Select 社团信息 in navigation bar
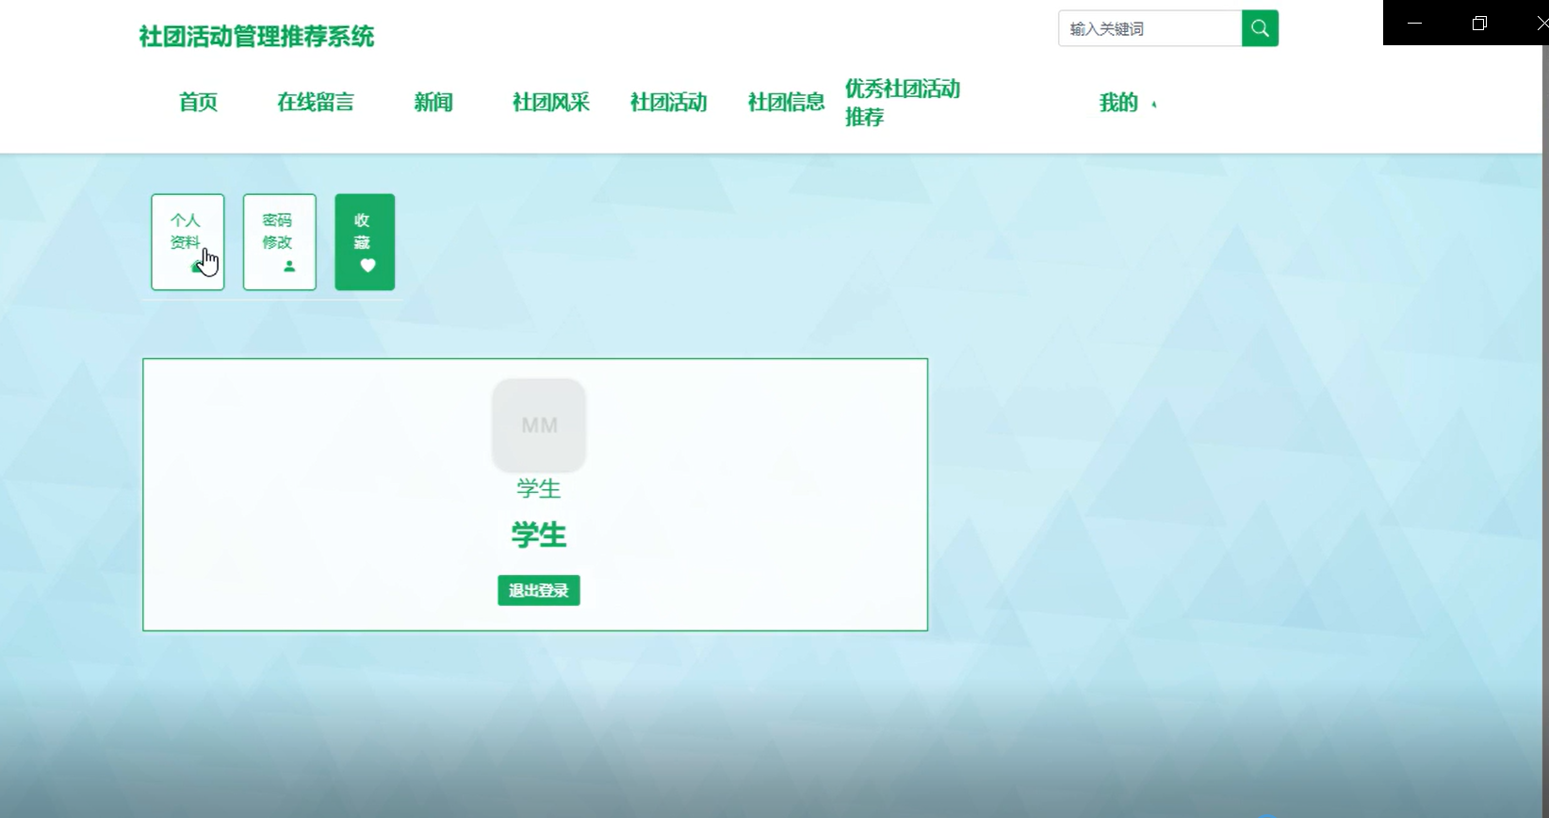Viewport: 1549px width, 818px height. [787, 102]
